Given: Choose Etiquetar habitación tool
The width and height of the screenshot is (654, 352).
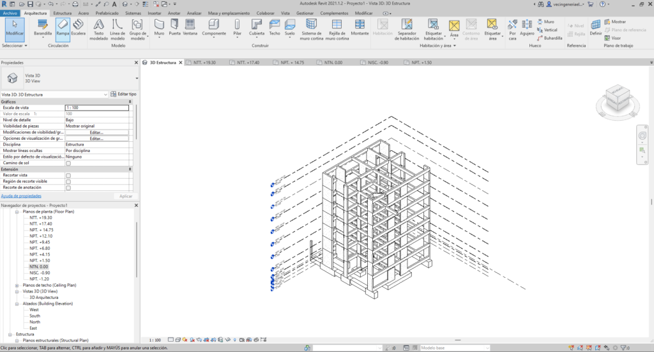Looking at the screenshot, I should click(434, 29).
